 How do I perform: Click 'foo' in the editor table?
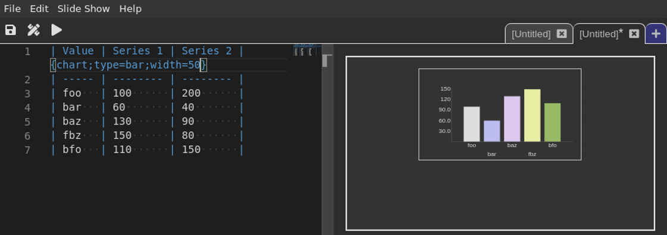[72, 93]
